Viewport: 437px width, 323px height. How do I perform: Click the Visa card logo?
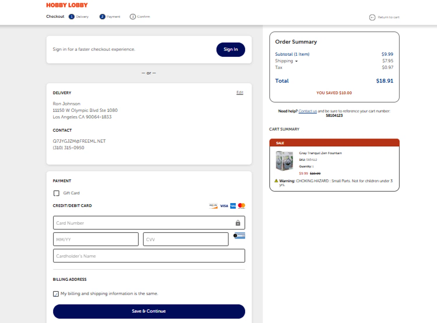point(224,206)
